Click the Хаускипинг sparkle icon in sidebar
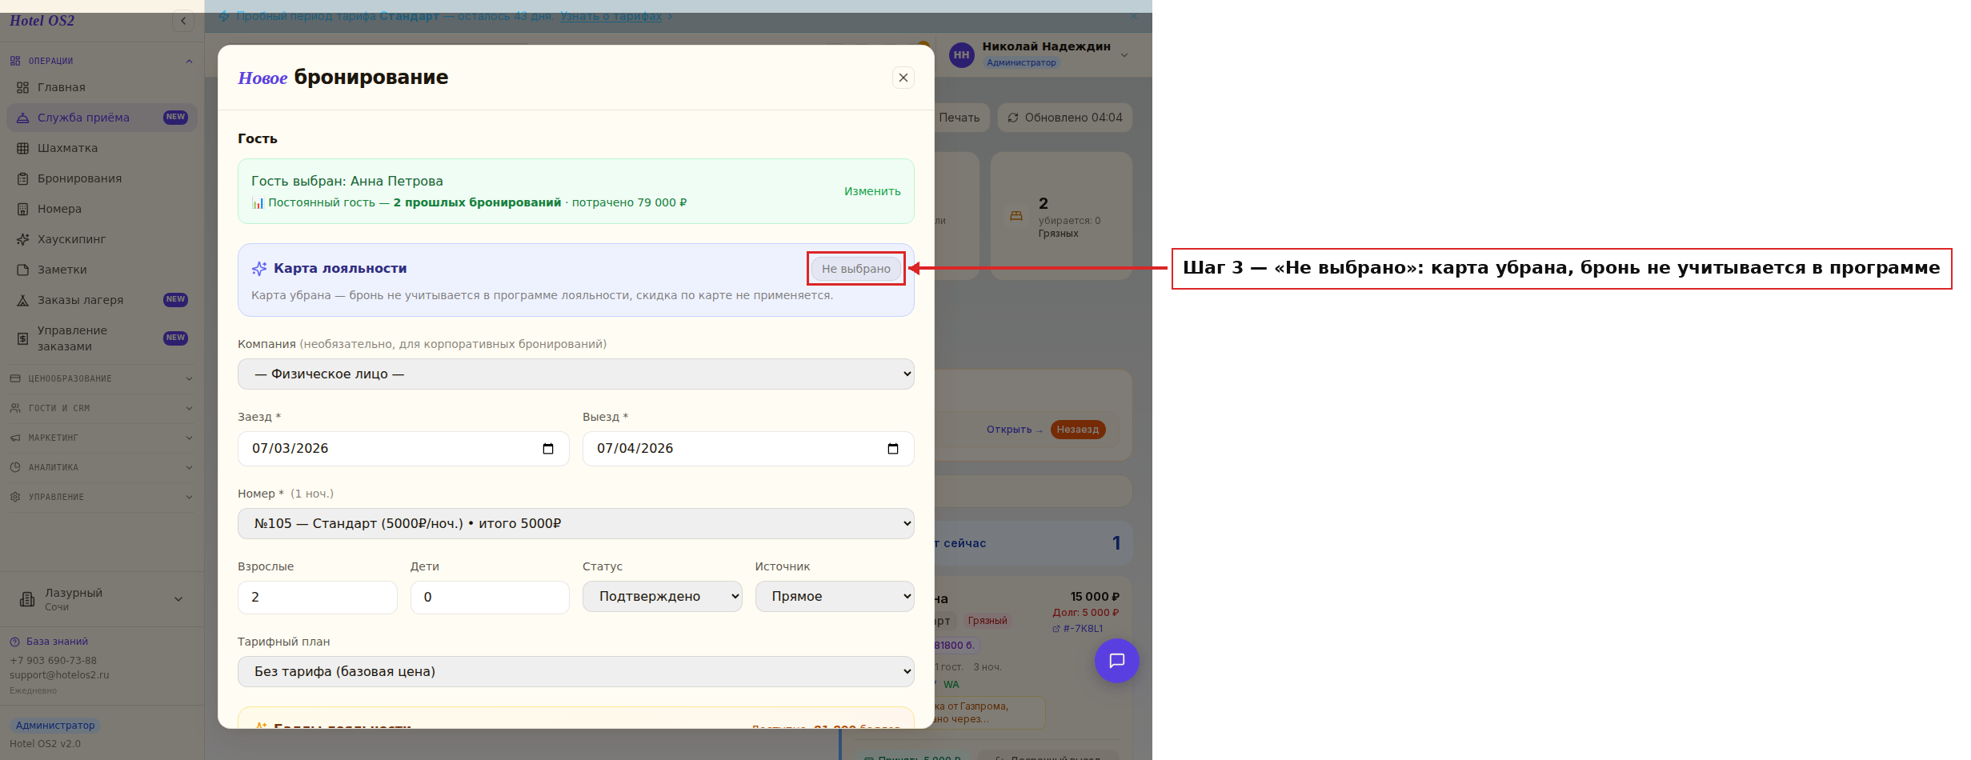1971x760 pixels. pos(22,239)
